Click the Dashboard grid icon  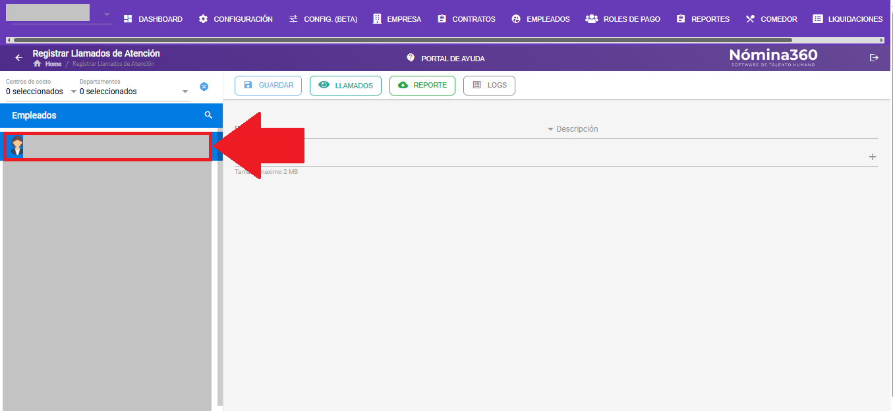tap(129, 19)
